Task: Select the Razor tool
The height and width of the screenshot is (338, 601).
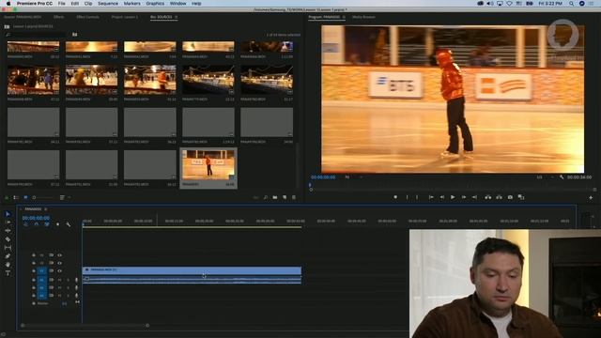Action: (x=8, y=239)
